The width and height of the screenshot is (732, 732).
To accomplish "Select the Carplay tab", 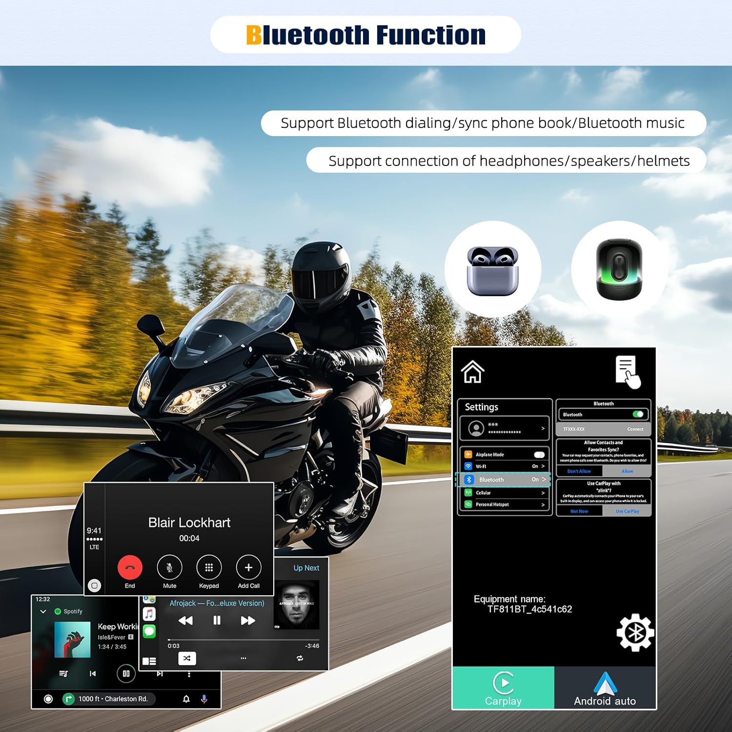I will pos(503,688).
